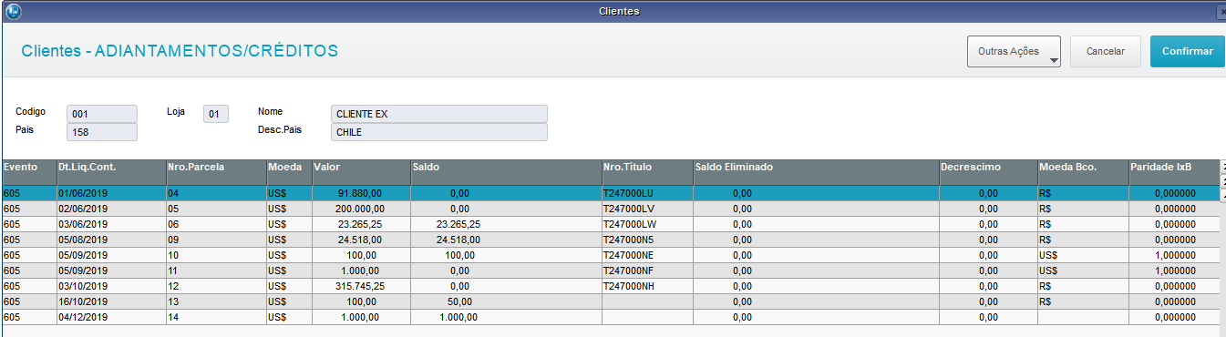
Task: Click the Moeda Bco. cell in row T247000NE
Action: [x=1083, y=254]
